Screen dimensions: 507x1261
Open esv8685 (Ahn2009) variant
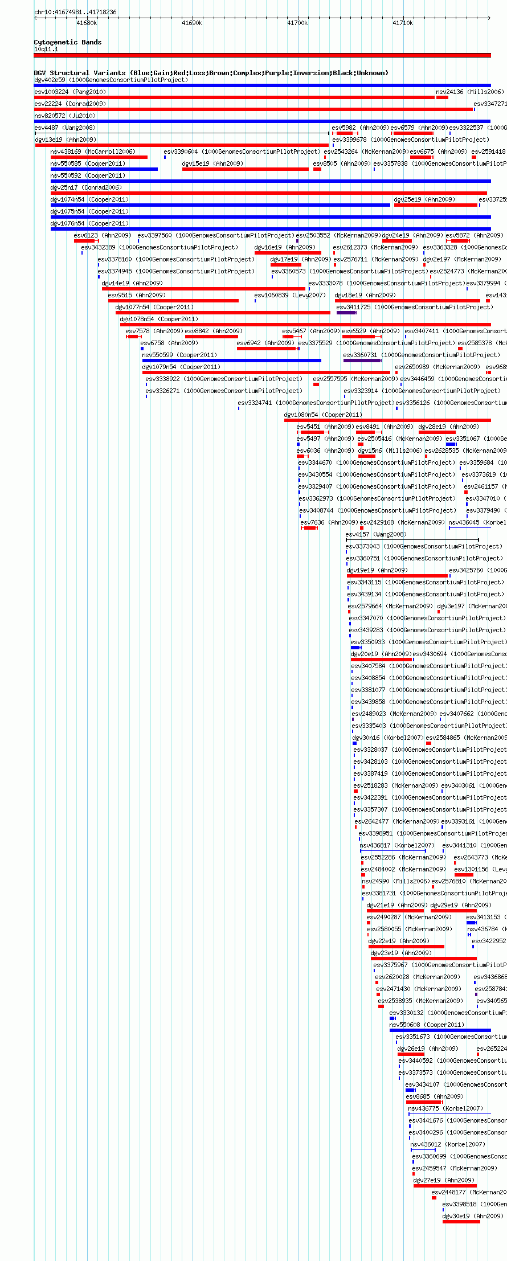tap(435, 1096)
